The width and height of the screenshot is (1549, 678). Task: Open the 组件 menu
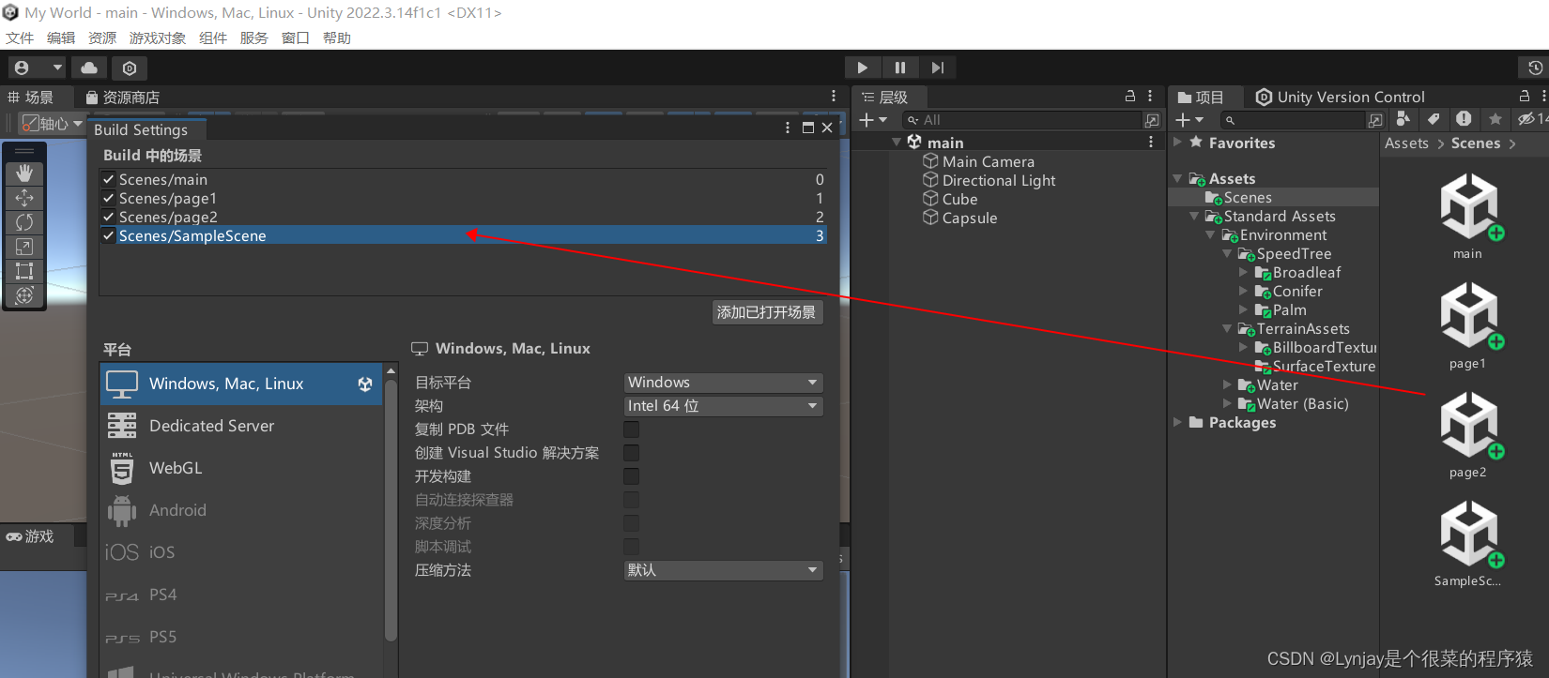tap(213, 38)
